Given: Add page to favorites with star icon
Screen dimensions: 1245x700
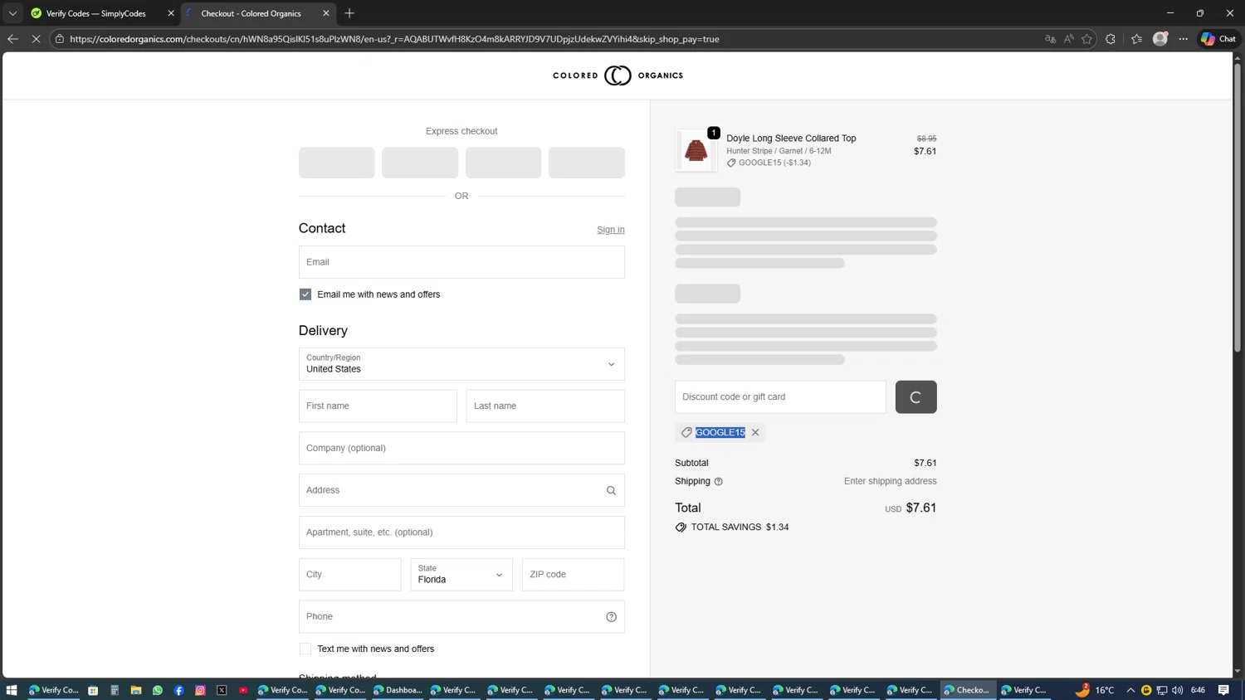Looking at the screenshot, I should click(x=1086, y=39).
